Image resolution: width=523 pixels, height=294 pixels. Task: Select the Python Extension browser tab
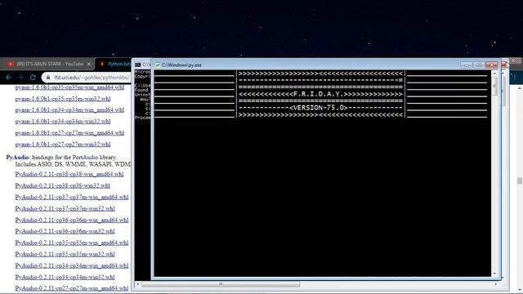(114, 64)
